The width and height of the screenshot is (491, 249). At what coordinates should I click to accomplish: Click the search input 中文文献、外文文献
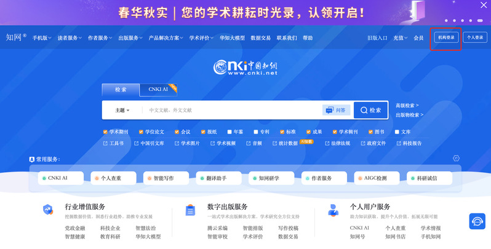tap(232, 110)
